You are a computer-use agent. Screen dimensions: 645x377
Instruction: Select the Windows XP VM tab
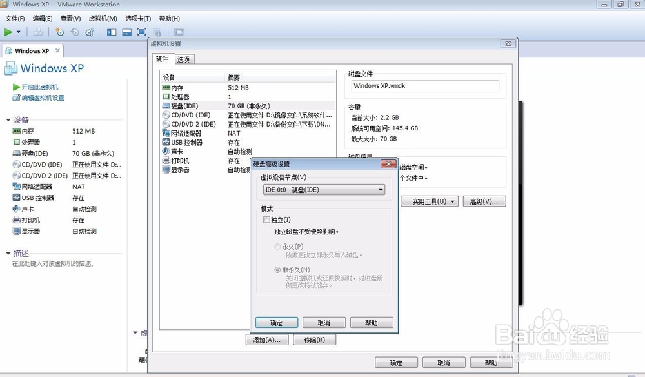(x=32, y=50)
